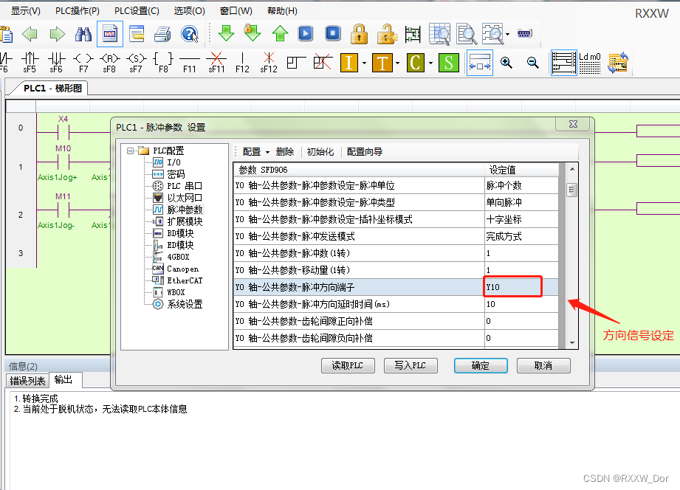
Task: Switch to 错误列表 tab
Action: [x=27, y=381]
